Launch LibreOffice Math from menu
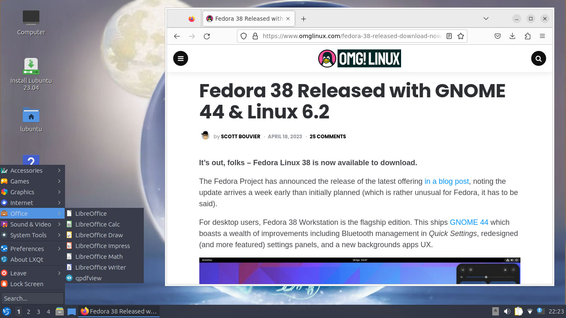The height and width of the screenshot is (318, 566). (104, 257)
